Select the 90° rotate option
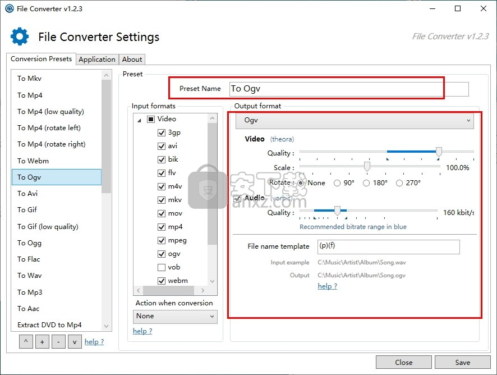Image resolution: width=497 pixels, height=375 pixels. click(337, 183)
